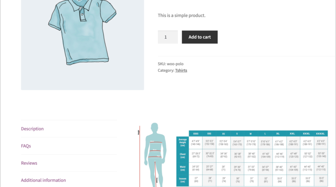Click the Inseam row label
336x187 pixels.
[182, 180]
